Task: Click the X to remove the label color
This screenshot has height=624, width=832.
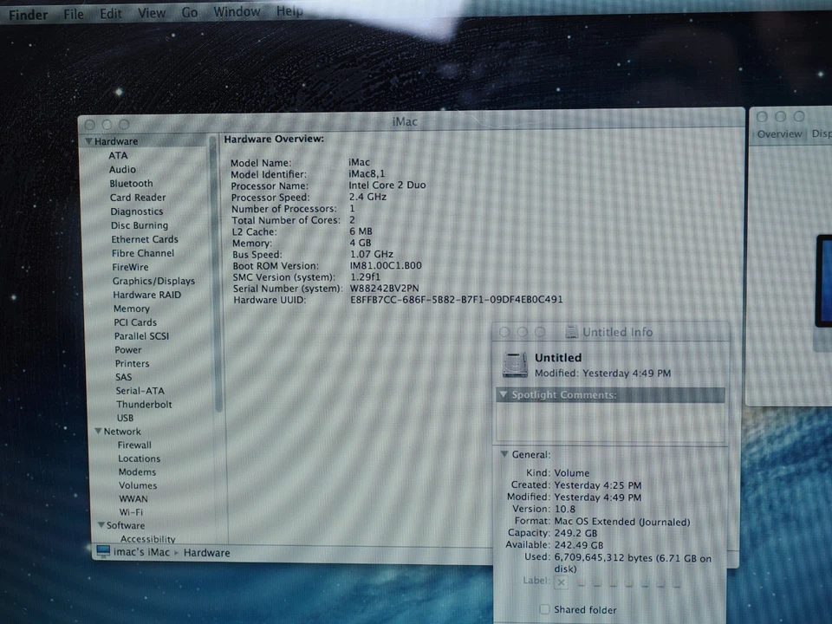Action: point(561,582)
